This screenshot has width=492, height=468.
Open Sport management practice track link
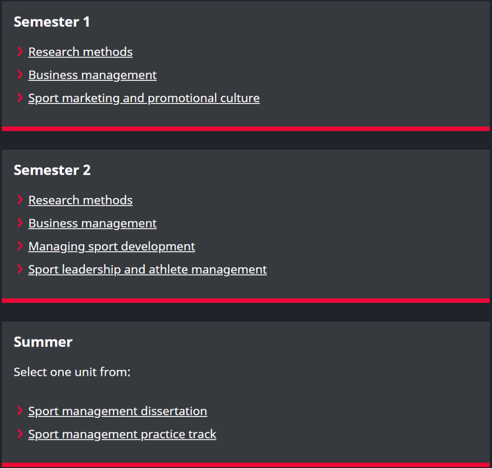(x=122, y=434)
